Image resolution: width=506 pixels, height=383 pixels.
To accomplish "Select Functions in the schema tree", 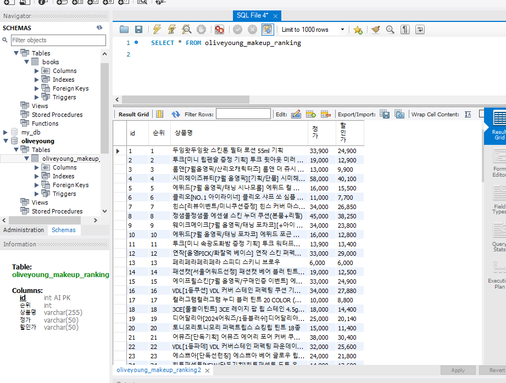I will (x=45, y=123).
